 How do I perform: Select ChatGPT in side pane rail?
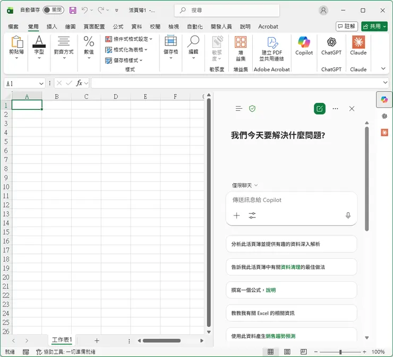384,116
